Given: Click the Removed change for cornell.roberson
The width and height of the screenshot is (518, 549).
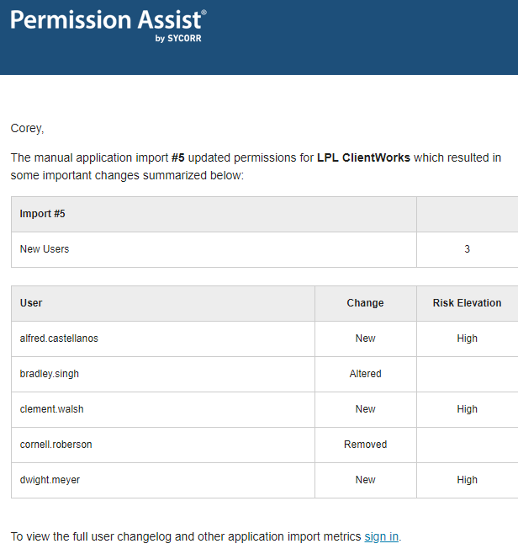Looking at the screenshot, I should (x=365, y=445).
